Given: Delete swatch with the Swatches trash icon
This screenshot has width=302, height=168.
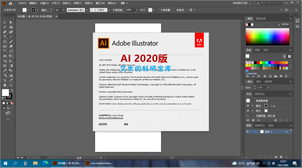Looking at the screenshot, I should [286, 76].
